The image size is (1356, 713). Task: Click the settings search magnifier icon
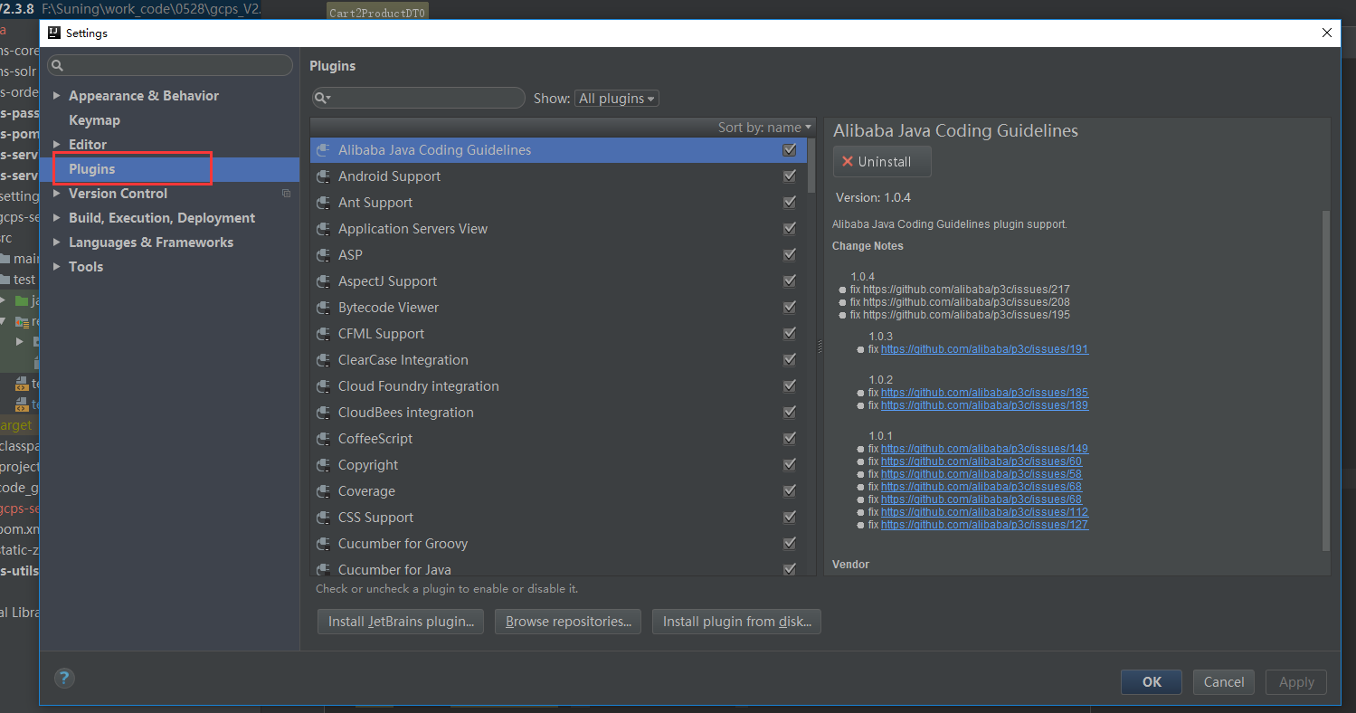pos(57,66)
